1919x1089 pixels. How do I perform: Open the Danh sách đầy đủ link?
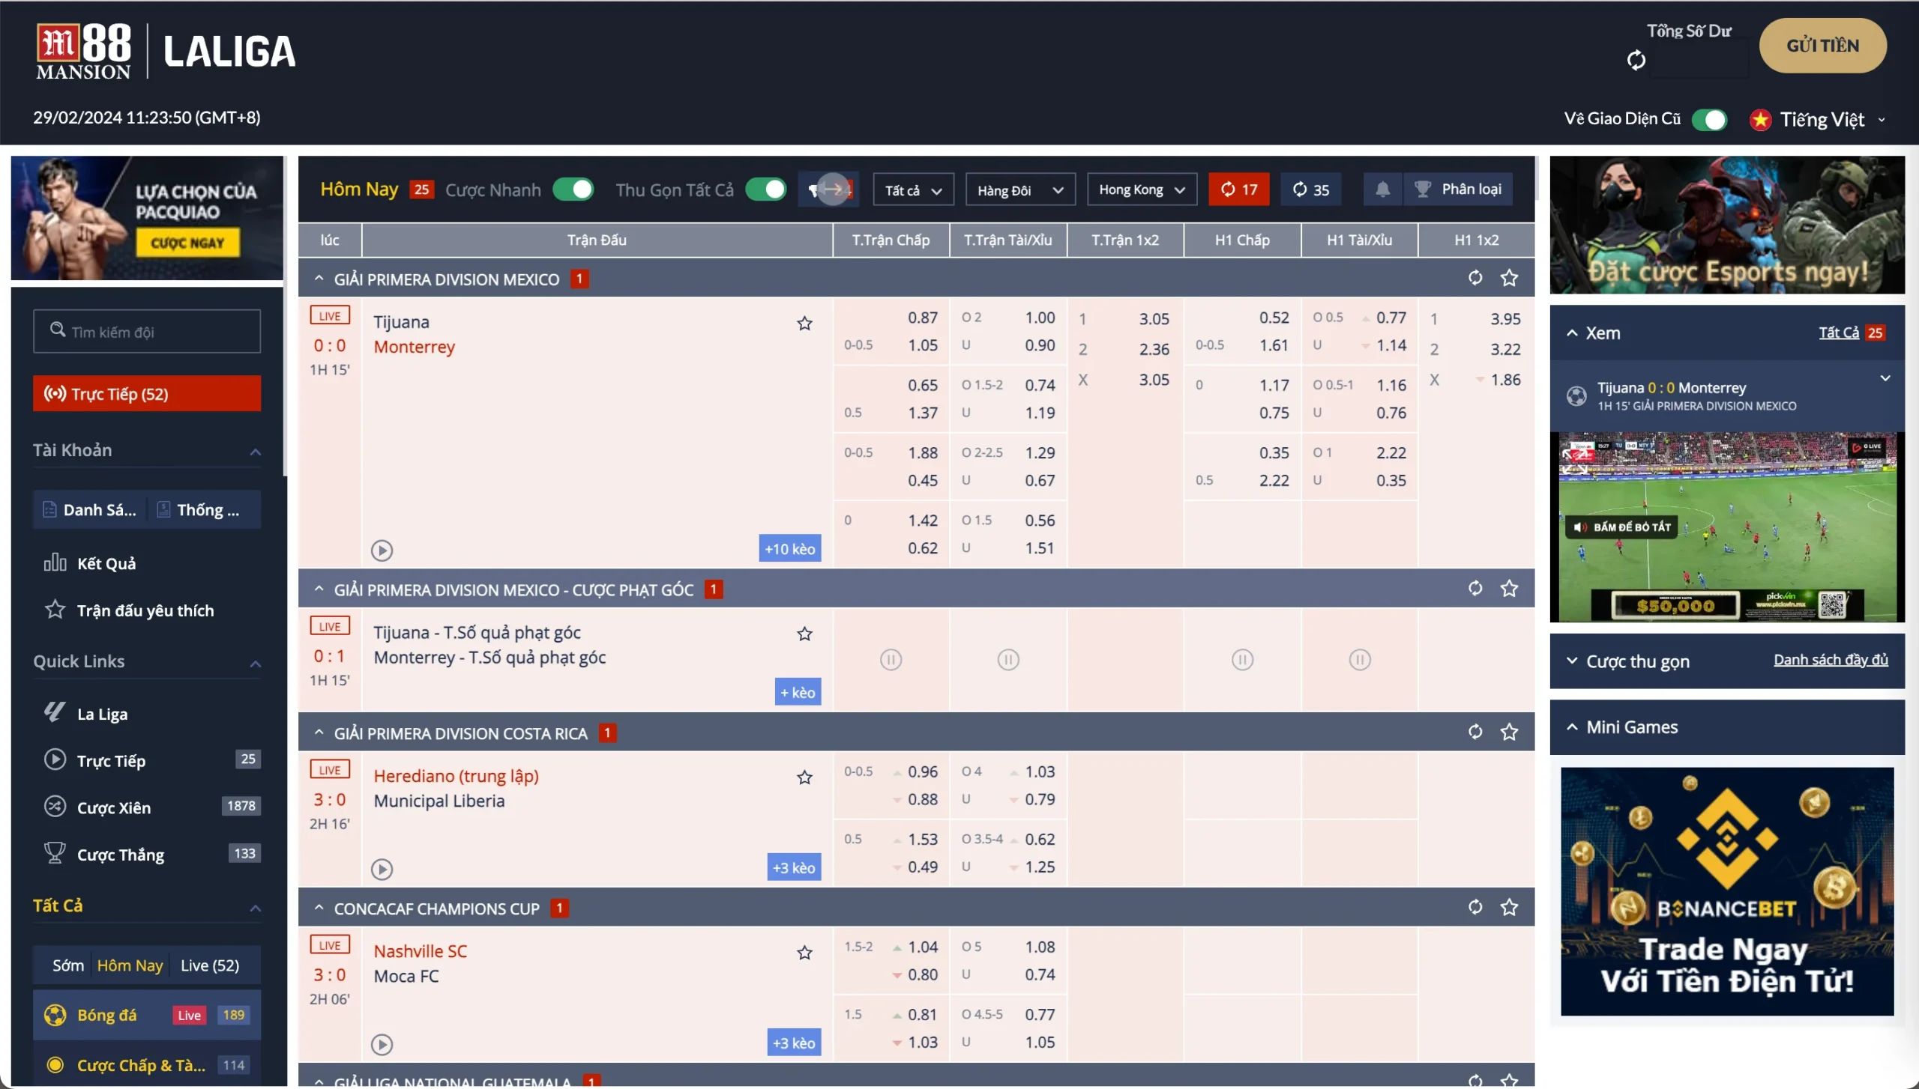tap(1830, 660)
